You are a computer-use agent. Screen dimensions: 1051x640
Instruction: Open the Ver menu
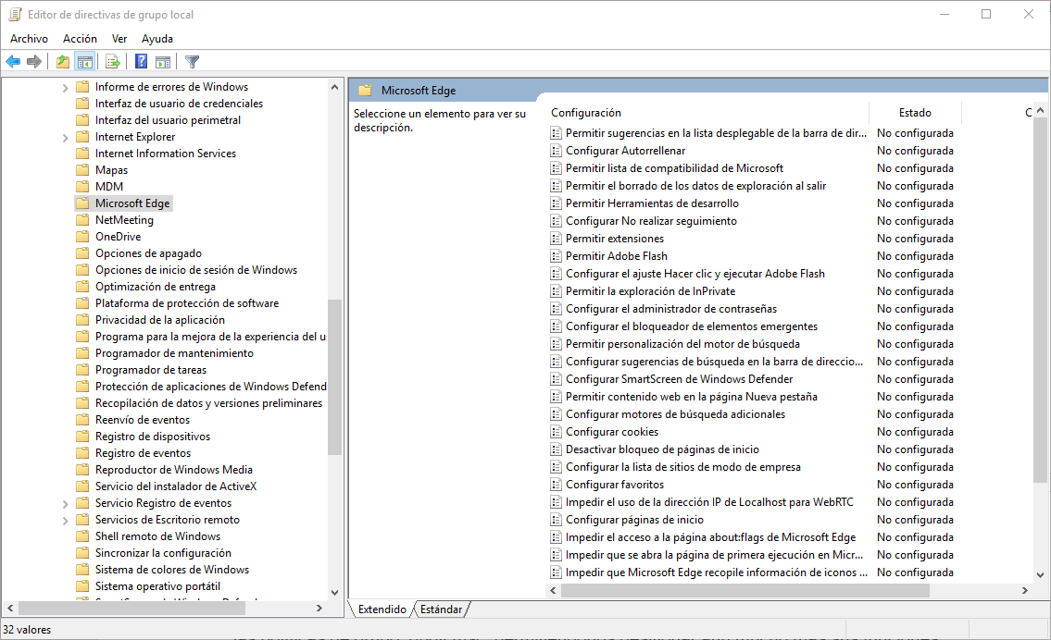point(119,39)
